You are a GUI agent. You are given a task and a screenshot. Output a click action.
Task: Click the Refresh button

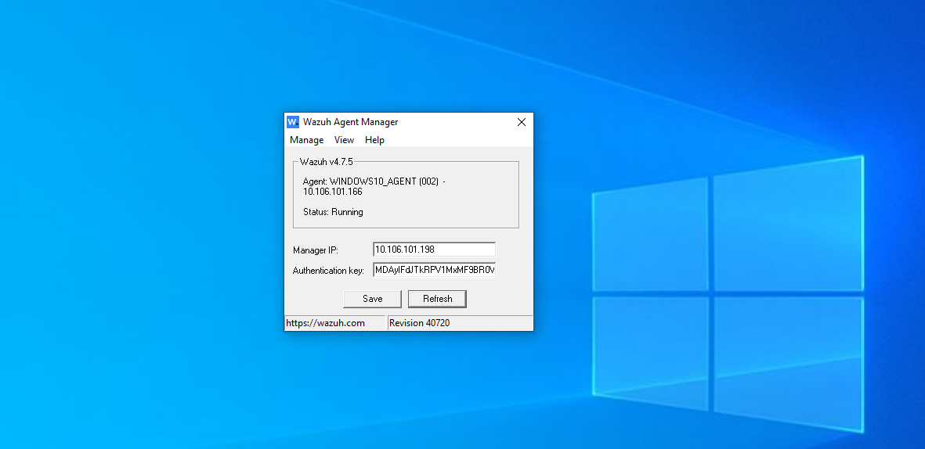(437, 299)
